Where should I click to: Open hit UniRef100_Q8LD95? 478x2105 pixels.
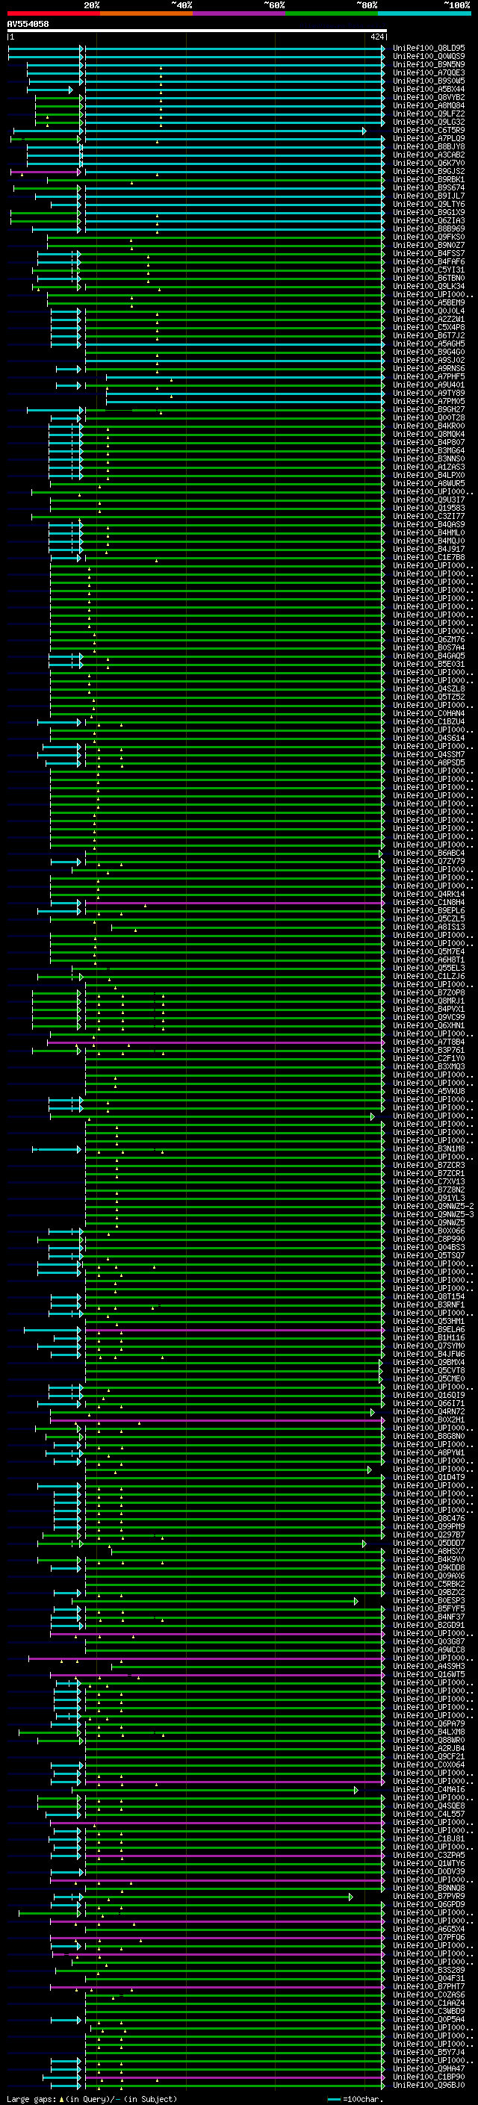point(428,49)
